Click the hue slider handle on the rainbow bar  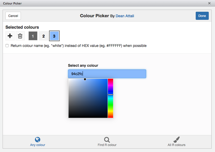(x=110, y=95)
